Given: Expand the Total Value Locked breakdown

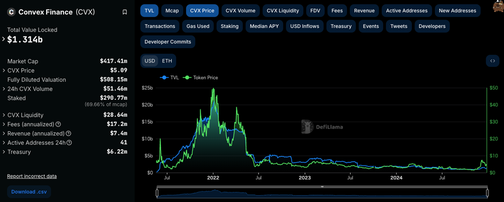Looking at the screenshot, I should [x=4, y=39].
